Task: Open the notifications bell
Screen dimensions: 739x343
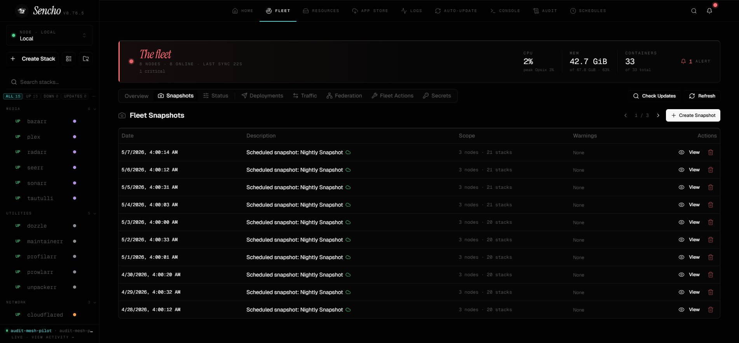Action: tap(709, 11)
